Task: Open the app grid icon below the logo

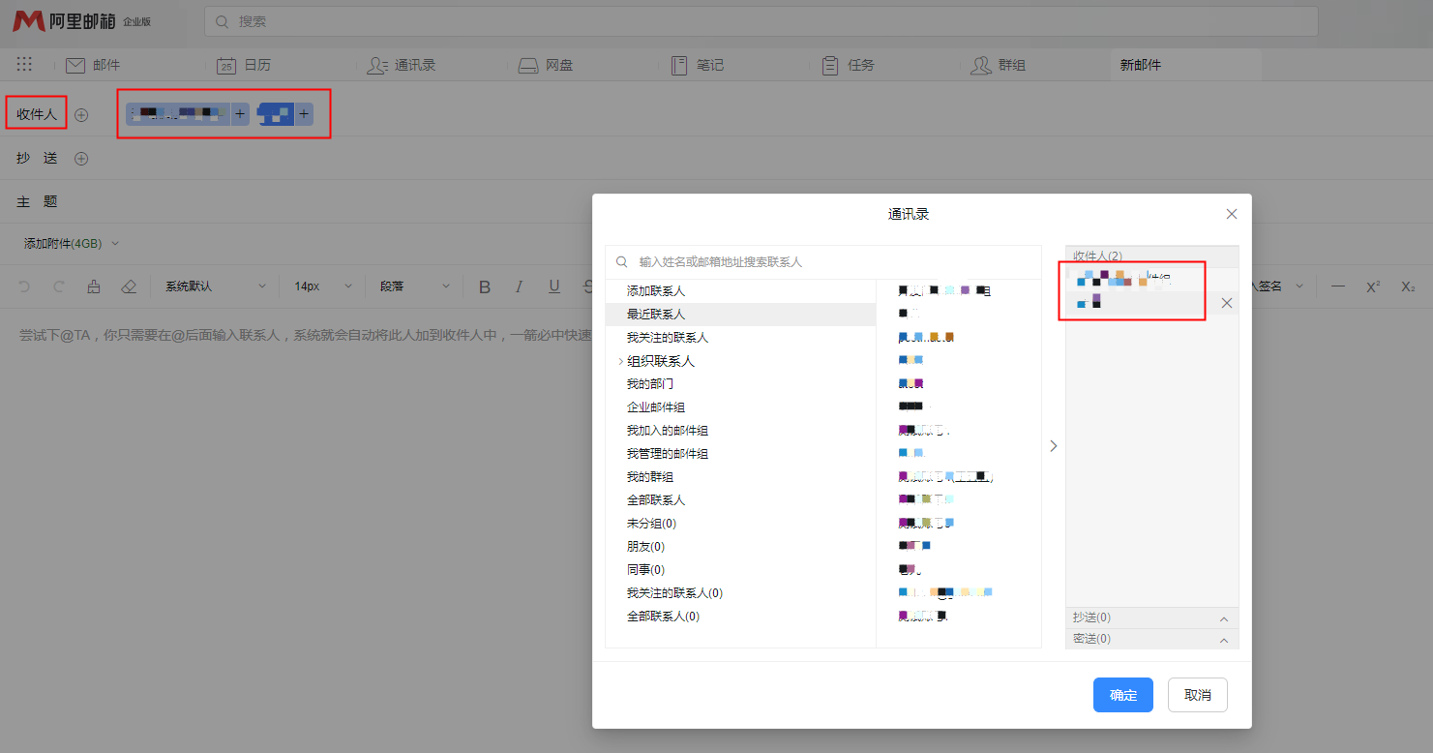Action: [24, 64]
